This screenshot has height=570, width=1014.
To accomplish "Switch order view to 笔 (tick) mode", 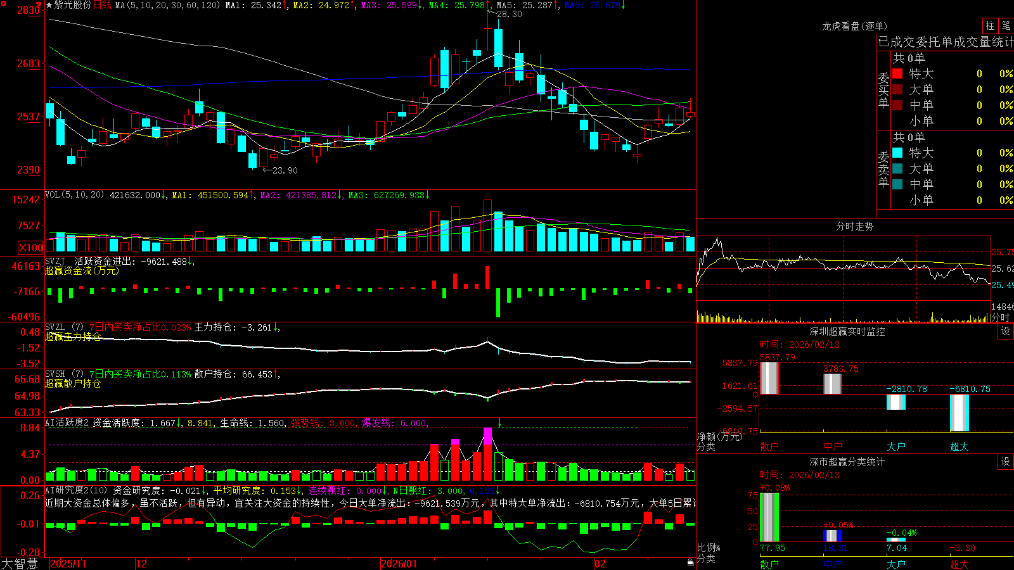I will click(x=1006, y=25).
